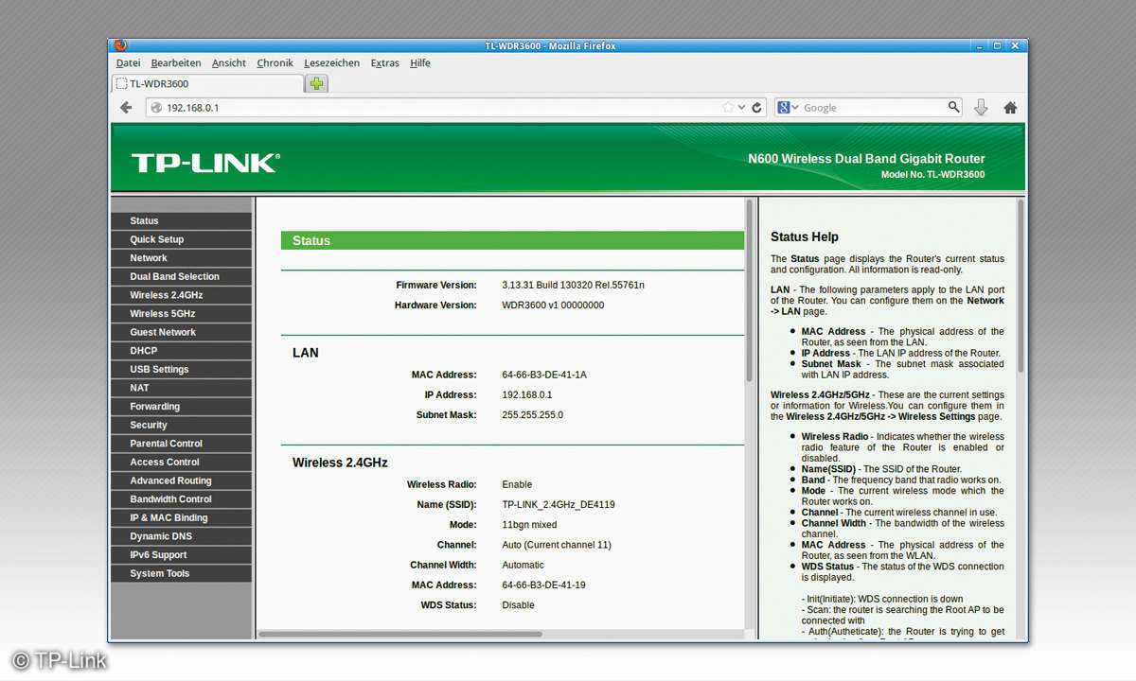Click the green Status section header
Image resolution: width=1136 pixels, height=681 pixels.
(x=512, y=241)
